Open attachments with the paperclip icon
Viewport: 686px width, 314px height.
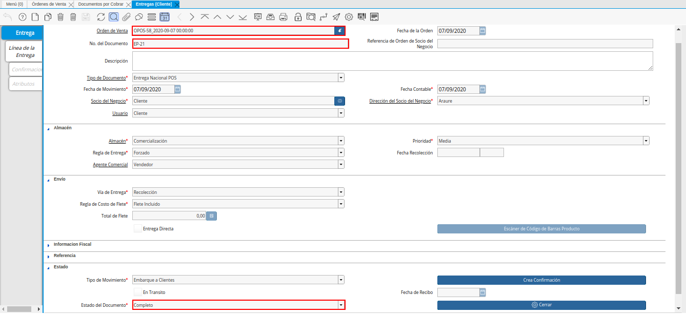click(x=126, y=17)
